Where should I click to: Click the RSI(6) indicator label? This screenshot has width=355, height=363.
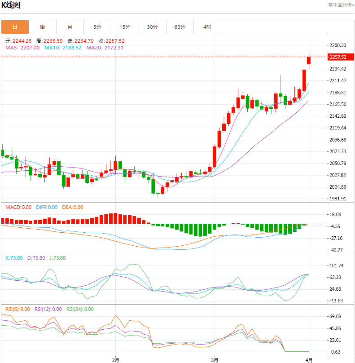click(18, 309)
